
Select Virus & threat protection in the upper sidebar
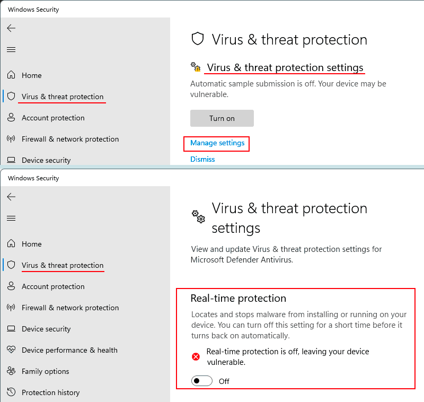[63, 97]
